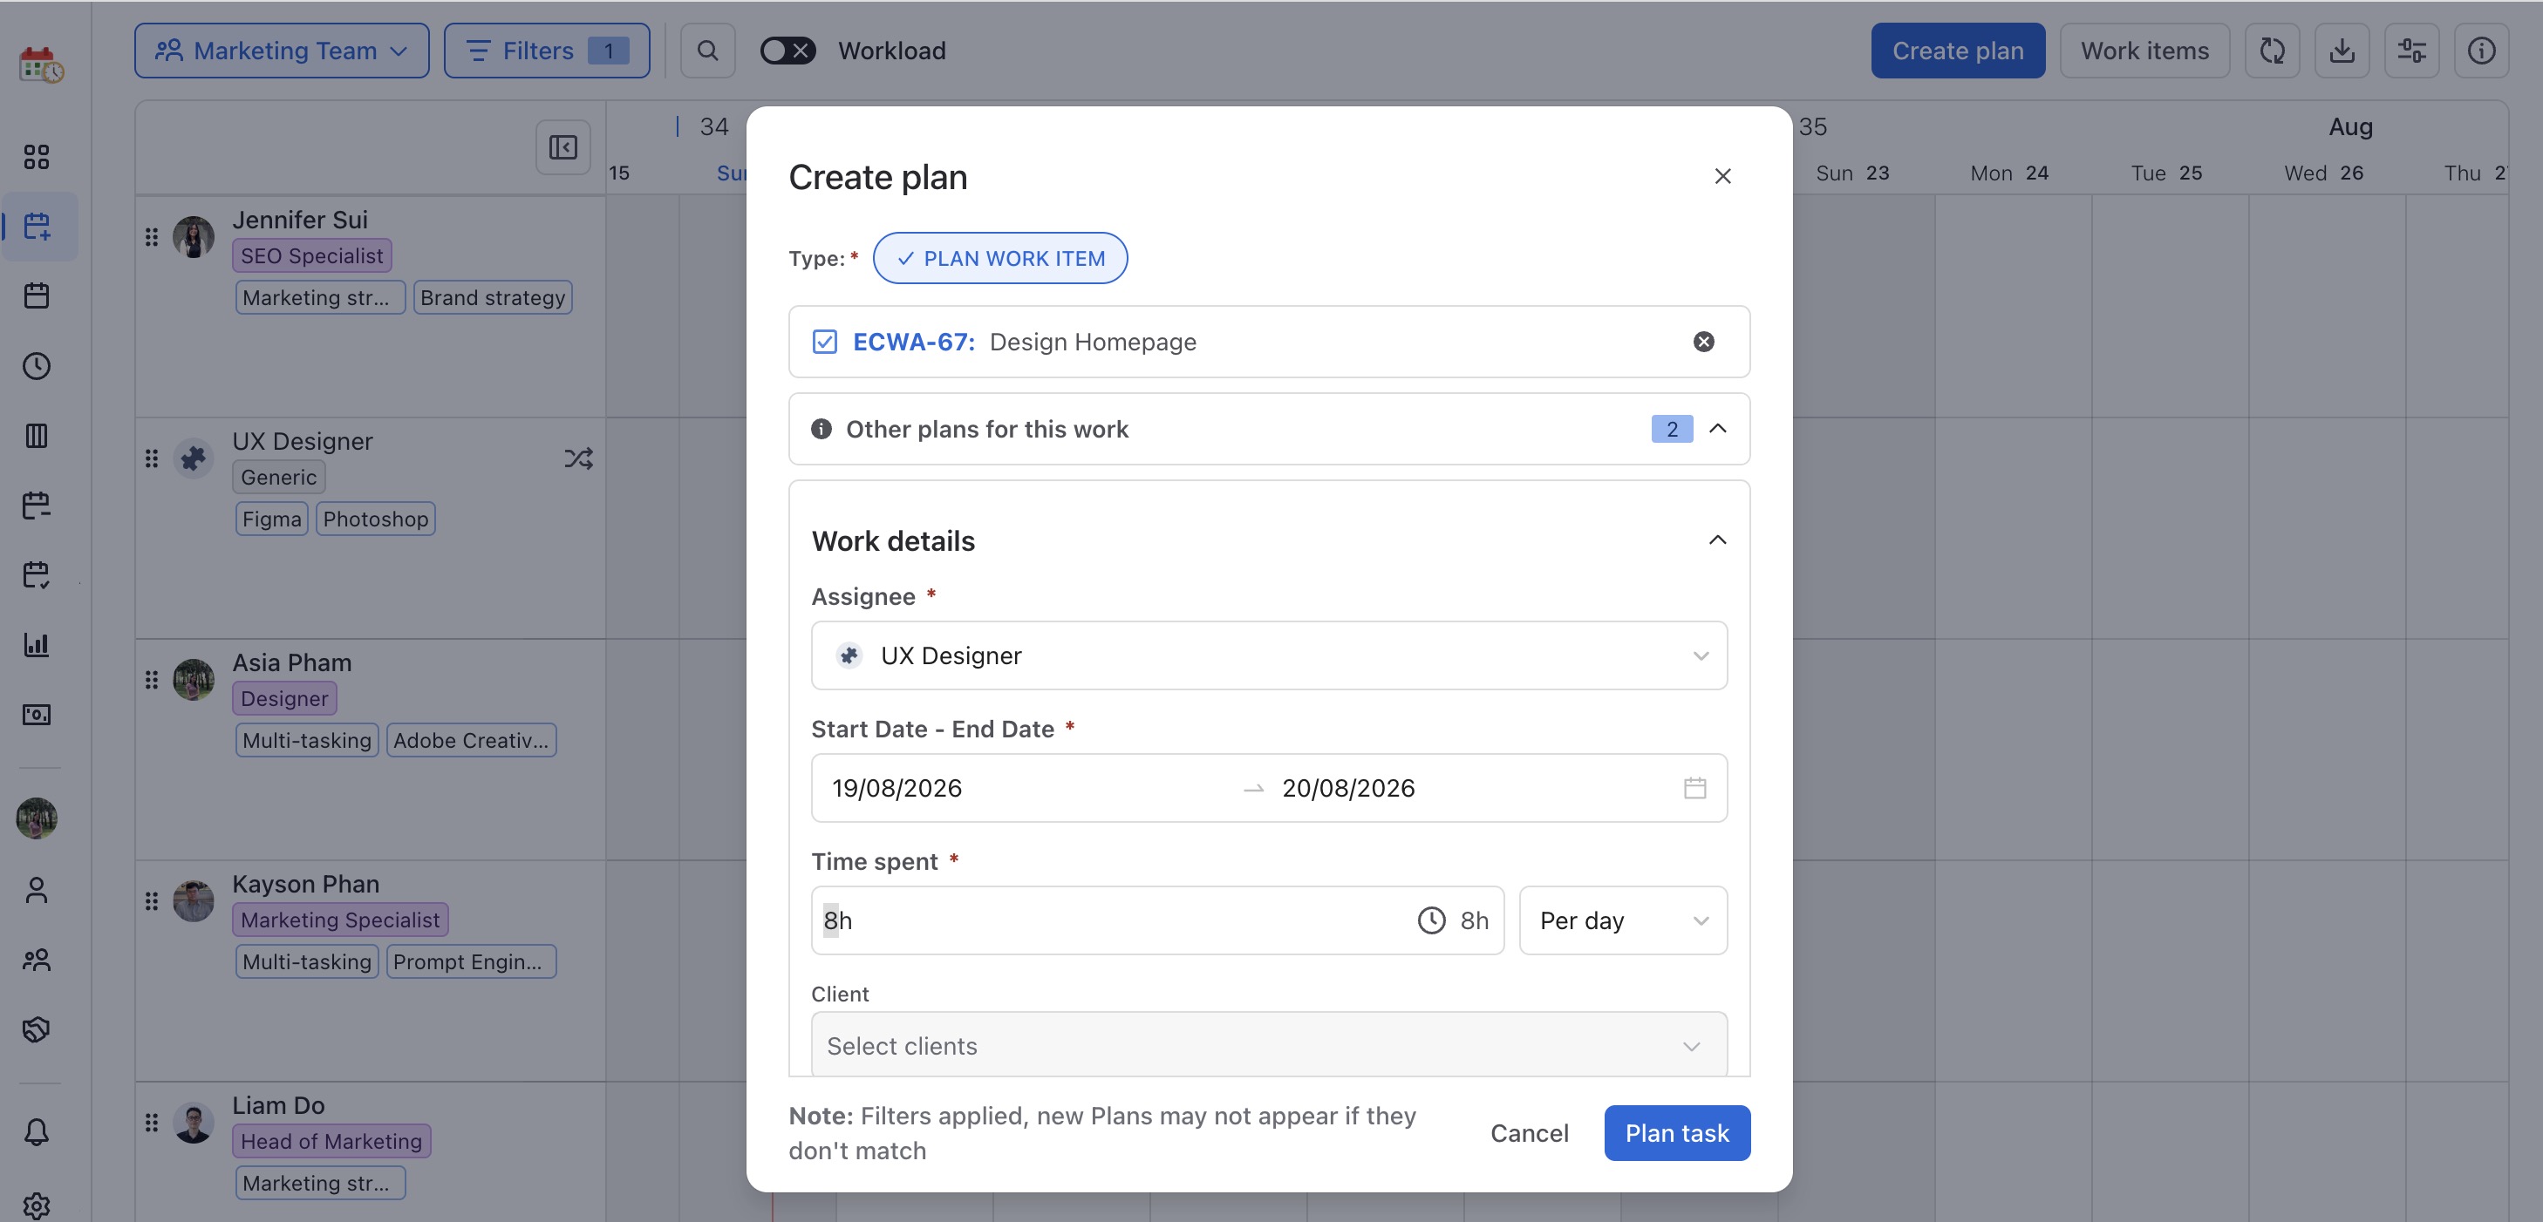Click the Marketing Specialist role tag
The image size is (2543, 1222).
(x=341, y=920)
